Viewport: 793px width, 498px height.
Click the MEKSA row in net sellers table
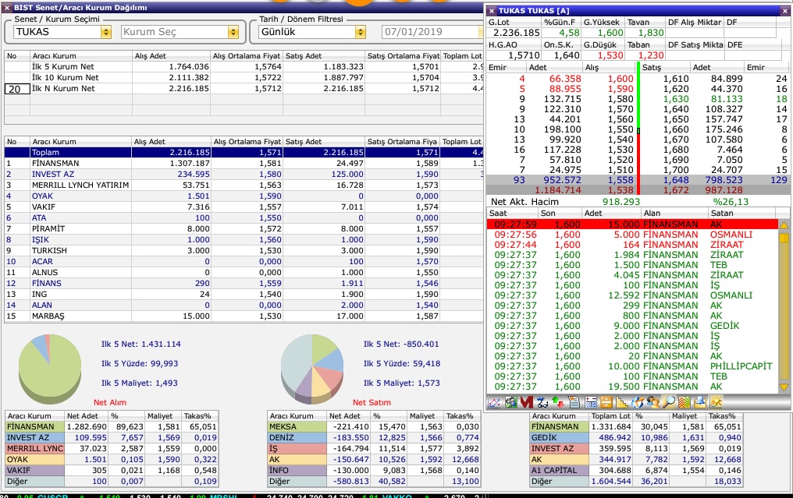pyautogui.click(x=374, y=427)
